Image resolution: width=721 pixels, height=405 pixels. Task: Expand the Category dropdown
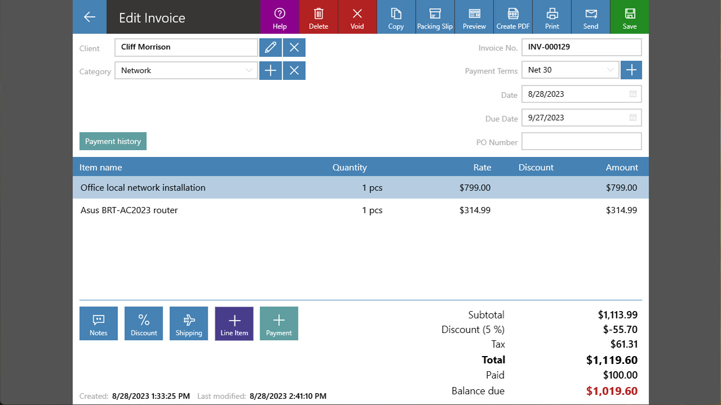(x=248, y=70)
